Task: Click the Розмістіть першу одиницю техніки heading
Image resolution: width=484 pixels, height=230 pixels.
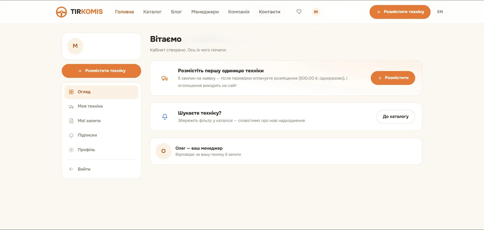Action: pos(221,71)
